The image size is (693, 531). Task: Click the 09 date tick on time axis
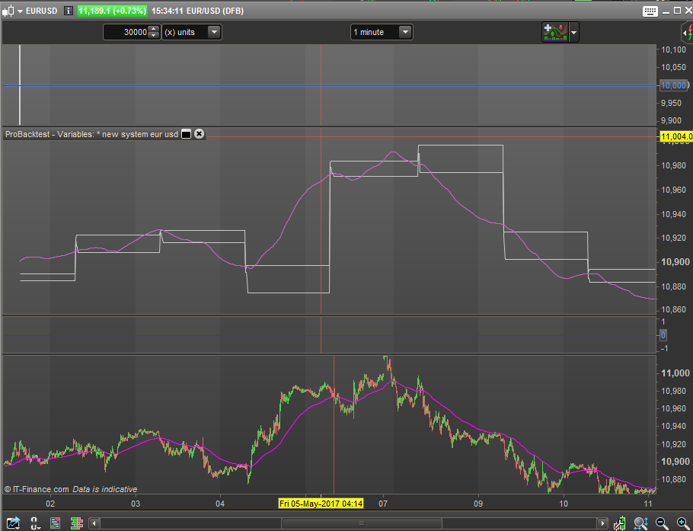click(478, 504)
